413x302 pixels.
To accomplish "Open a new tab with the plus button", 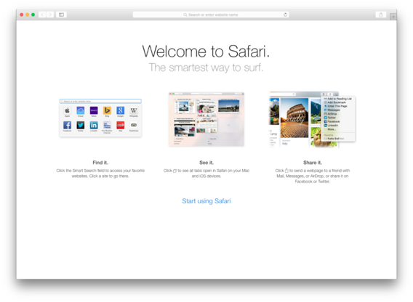I will coord(393,17).
